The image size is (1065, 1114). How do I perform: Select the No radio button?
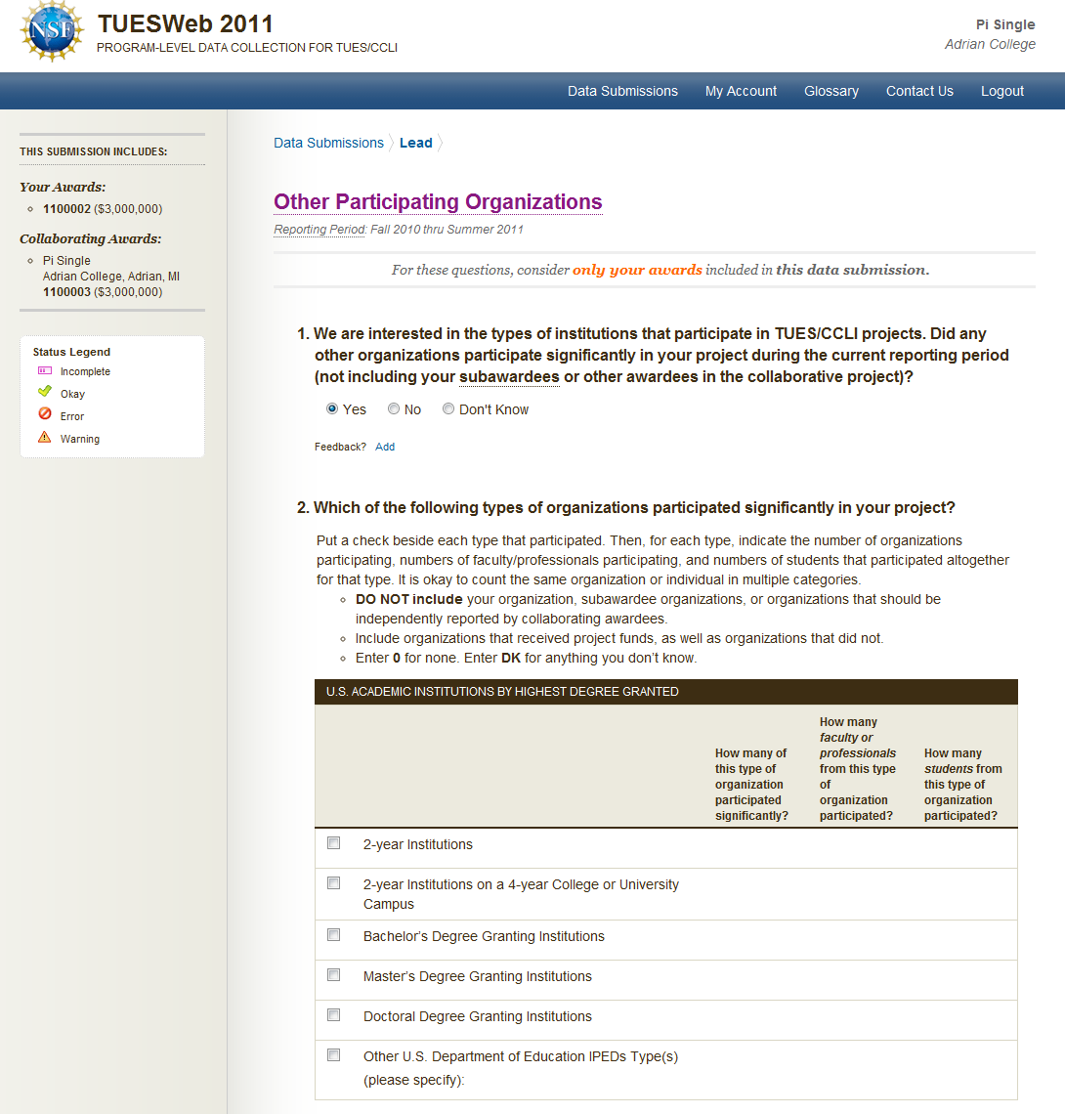click(x=394, y=409)
